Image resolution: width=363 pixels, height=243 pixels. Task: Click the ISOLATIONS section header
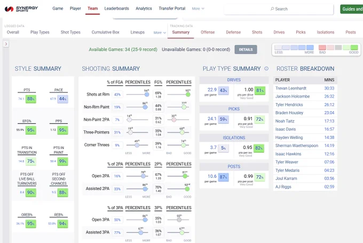click(234, 138)
